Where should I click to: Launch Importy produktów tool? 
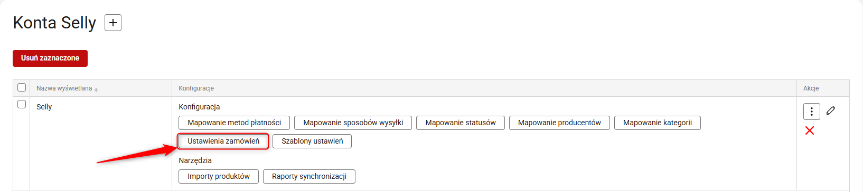click(219, 176)
